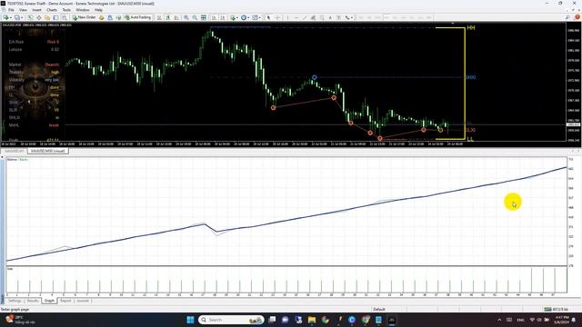Open the Help menu
This screenshot has height=327, width=582.
tap(98, 10)
